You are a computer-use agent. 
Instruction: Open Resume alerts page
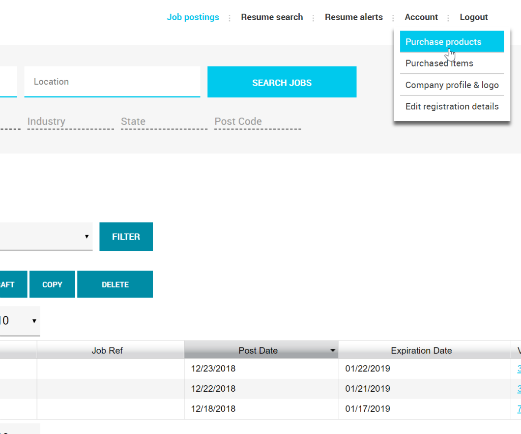point(353,17)
